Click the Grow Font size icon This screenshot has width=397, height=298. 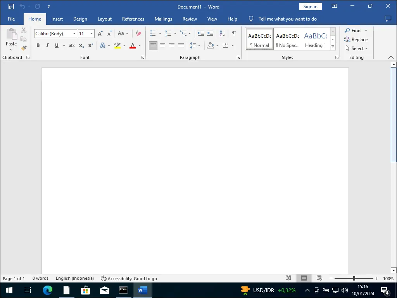pyautogui.click(x=100, y=34)
